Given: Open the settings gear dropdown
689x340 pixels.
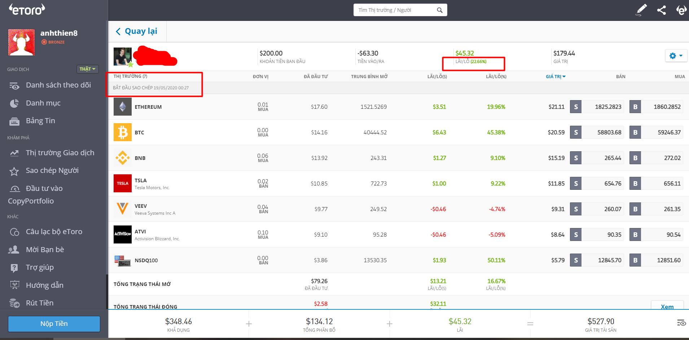Looking at the screenshot, I should 676,56.
